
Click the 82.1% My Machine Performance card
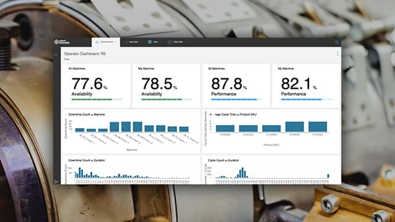point(306,86)
